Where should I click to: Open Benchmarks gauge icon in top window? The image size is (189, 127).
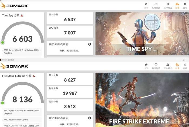coord(156,4)
